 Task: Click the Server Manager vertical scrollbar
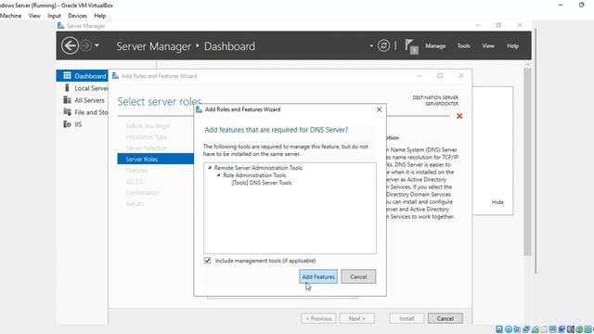(x=527, y=163)
